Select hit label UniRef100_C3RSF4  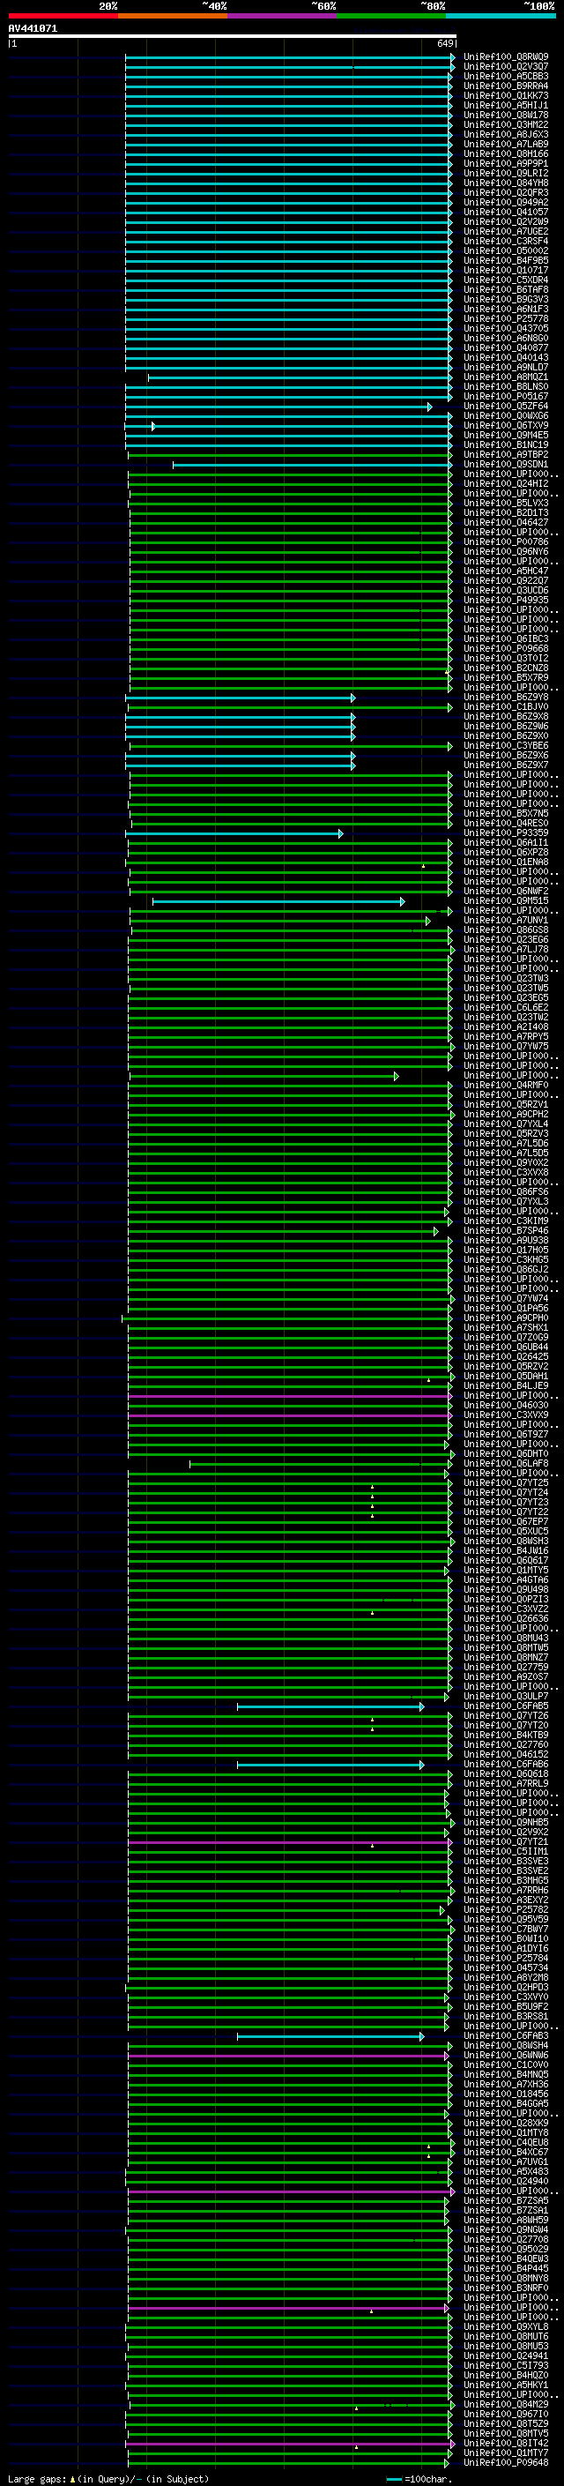click(506, 242)
